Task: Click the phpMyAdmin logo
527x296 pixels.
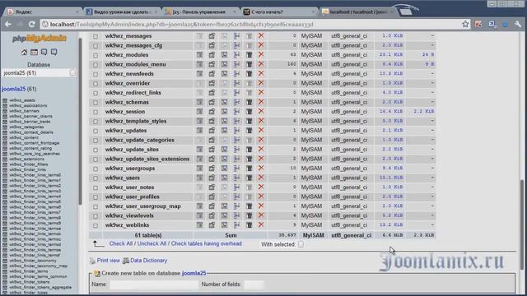Action: 40,39
